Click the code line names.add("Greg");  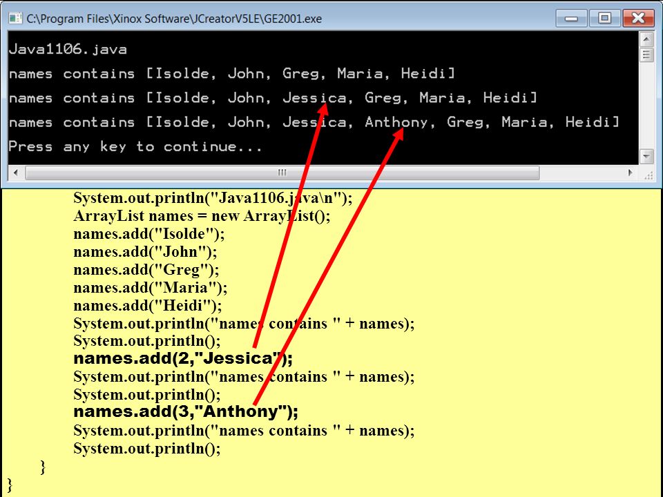pyautogui.click(x=146, y=270)
